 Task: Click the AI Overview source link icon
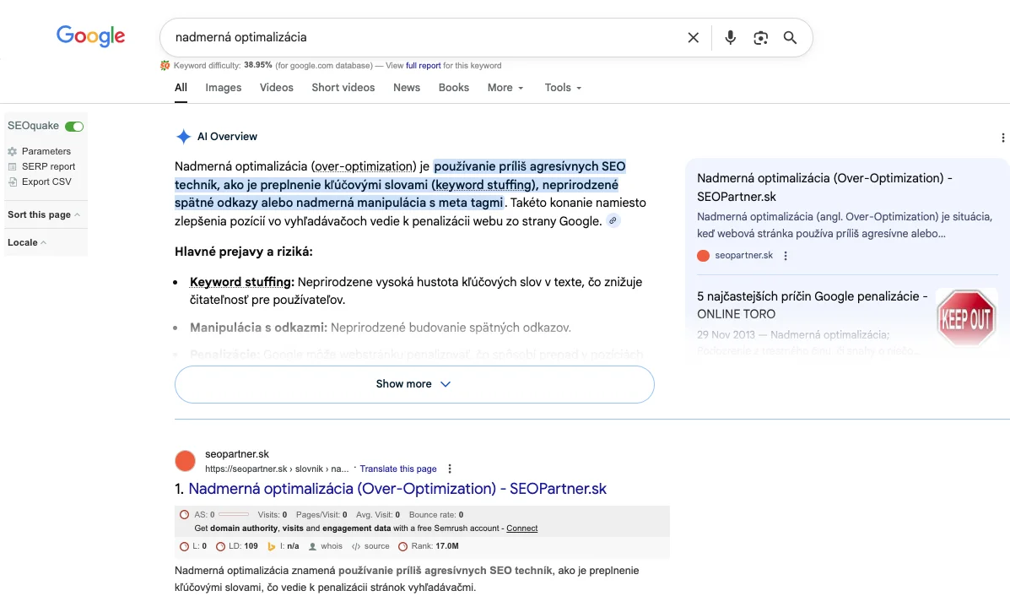[613, 221]
